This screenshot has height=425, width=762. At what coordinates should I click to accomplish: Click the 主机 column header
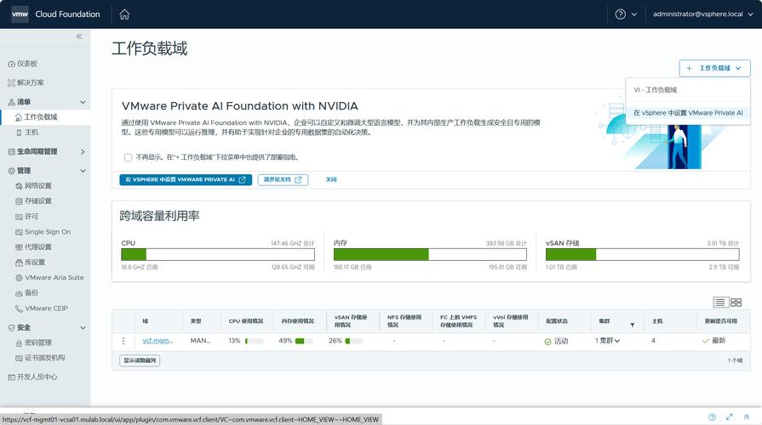657,321
